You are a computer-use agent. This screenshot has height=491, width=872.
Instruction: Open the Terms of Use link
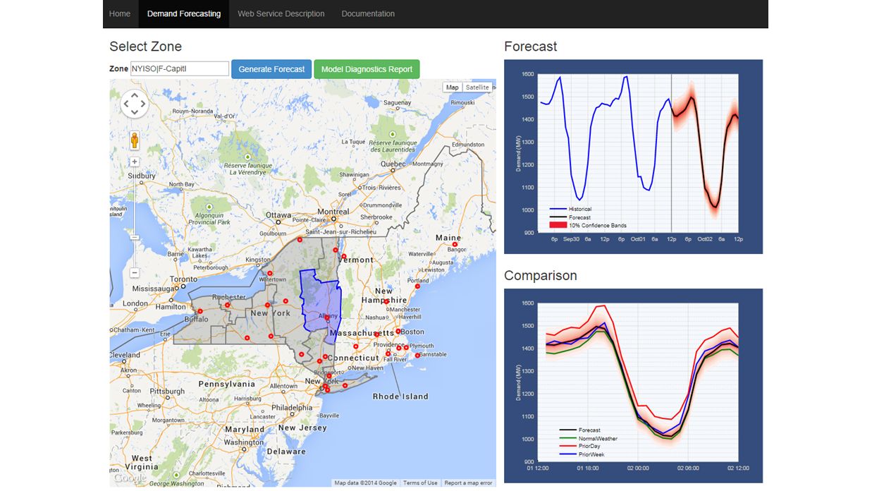click(x=420, y=483)
